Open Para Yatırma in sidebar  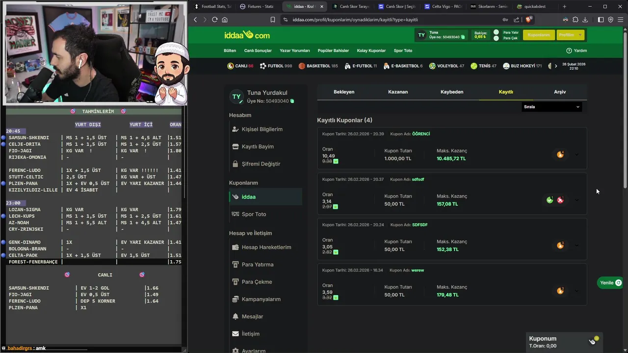click(258, 265)
